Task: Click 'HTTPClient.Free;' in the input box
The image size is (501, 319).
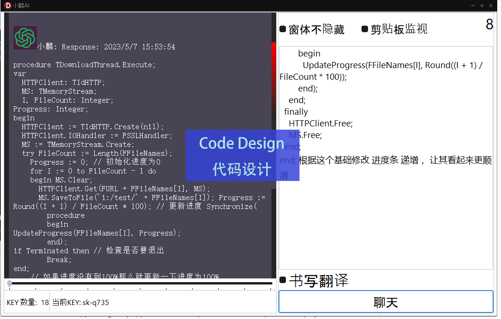Action: pyautogui.click(x=321, y=124)
